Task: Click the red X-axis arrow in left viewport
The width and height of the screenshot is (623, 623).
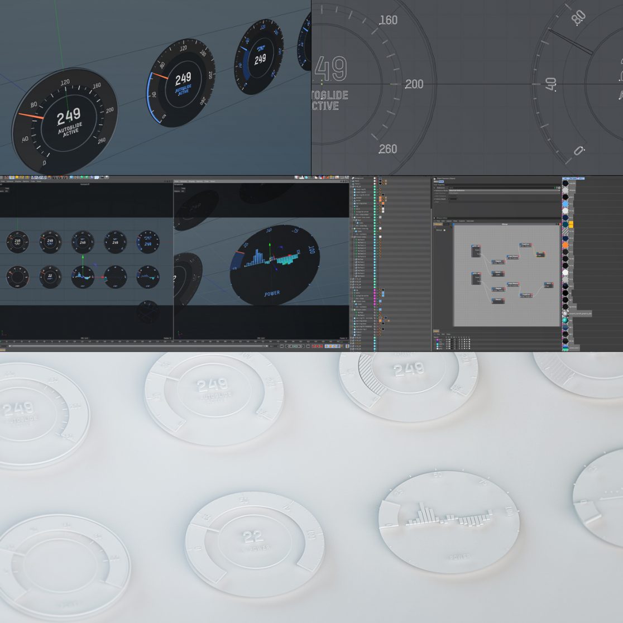Action: pos(101,277)
